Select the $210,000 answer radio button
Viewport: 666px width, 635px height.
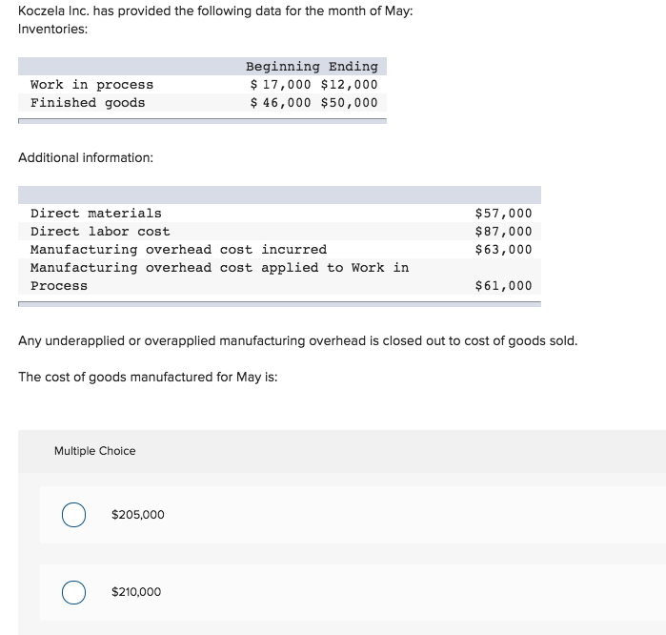(73, 592)
